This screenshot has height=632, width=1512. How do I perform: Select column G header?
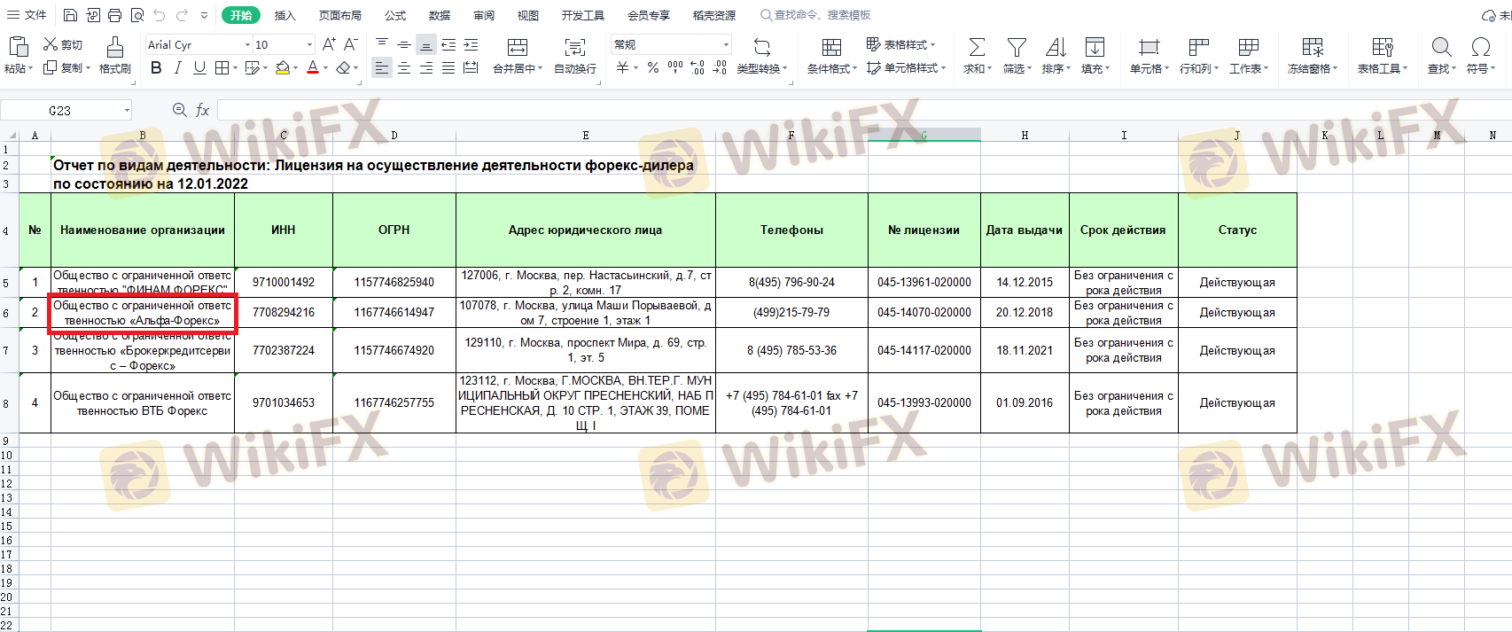tap(924, 135)
